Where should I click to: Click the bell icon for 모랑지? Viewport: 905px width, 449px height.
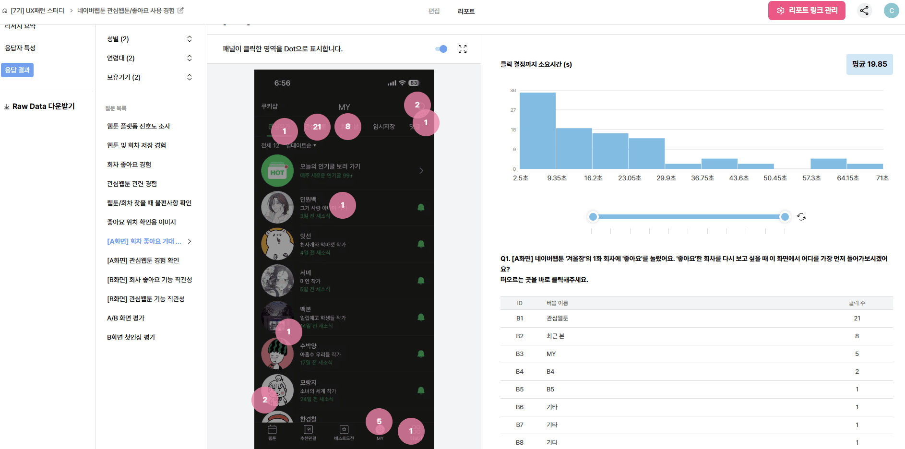pos(421,390)
